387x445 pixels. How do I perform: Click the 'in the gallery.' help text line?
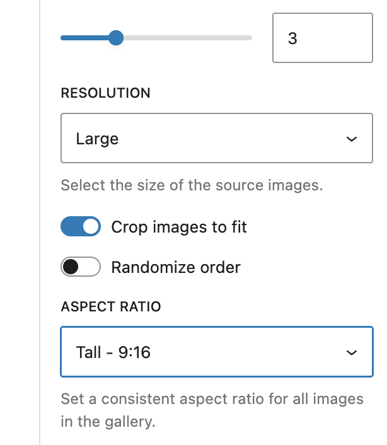coord(108,422)
